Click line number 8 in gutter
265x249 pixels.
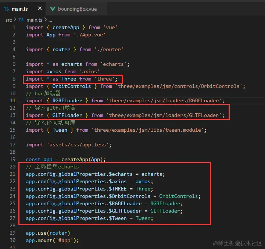tap(14, 79)
